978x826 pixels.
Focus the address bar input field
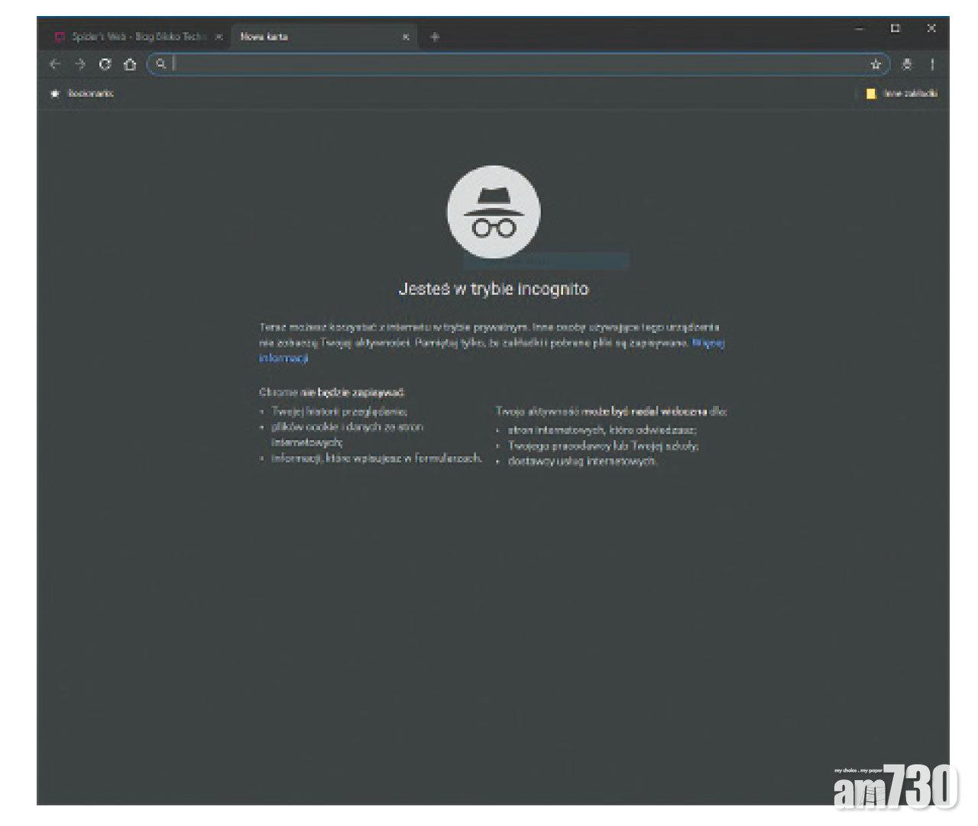click(520, 64)
